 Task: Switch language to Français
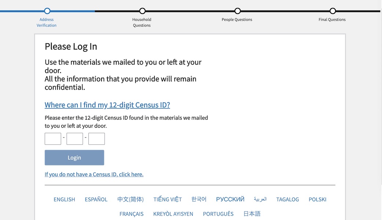coord(131,214)
